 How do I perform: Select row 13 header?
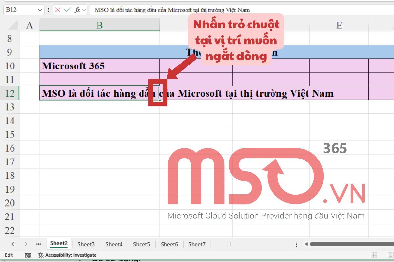click(10, 107)
